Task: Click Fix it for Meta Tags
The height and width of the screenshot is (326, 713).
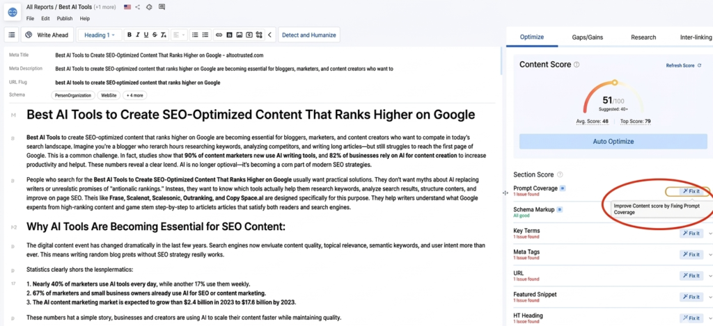Action: click(x=691, y=254)
